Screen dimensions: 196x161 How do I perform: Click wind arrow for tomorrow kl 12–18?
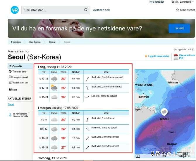[87, 138]
